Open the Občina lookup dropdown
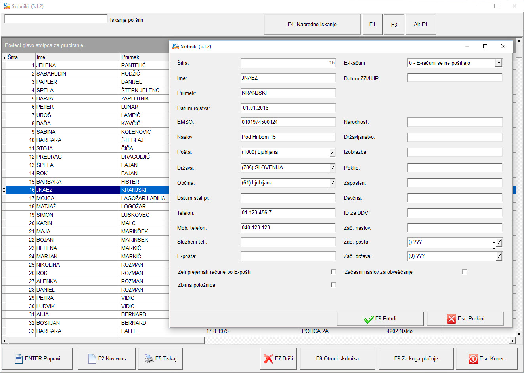Viewport: 524px width, 373px height. click(332, 183)
